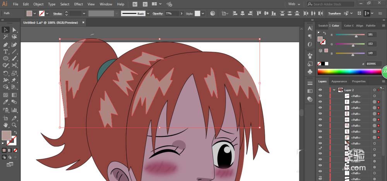Pick a color from the spectrum bar

[x=349, y=72]
